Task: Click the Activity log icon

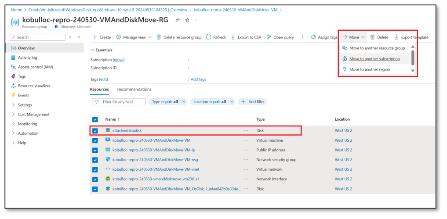Action: click(13, 57)
